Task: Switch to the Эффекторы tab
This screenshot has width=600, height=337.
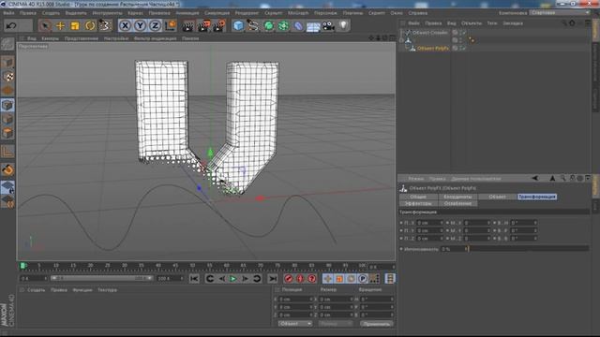Action: [418, 203]
